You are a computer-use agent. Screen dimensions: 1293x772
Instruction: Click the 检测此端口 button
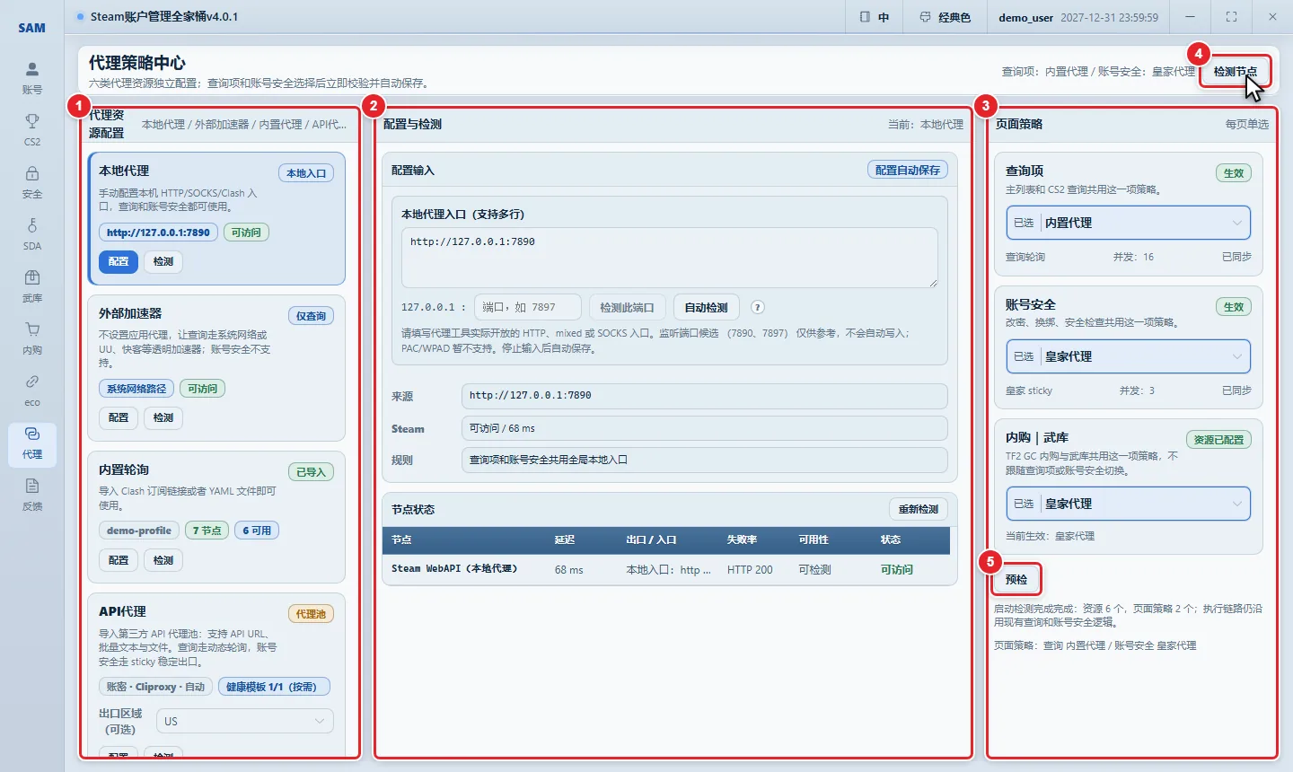tap(627, 307)
